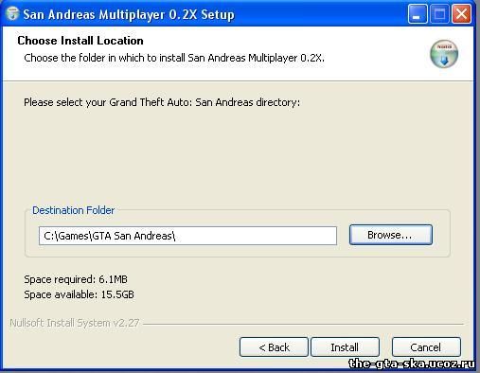
Task: Click the Browse... button
Action: click(391, 235)
